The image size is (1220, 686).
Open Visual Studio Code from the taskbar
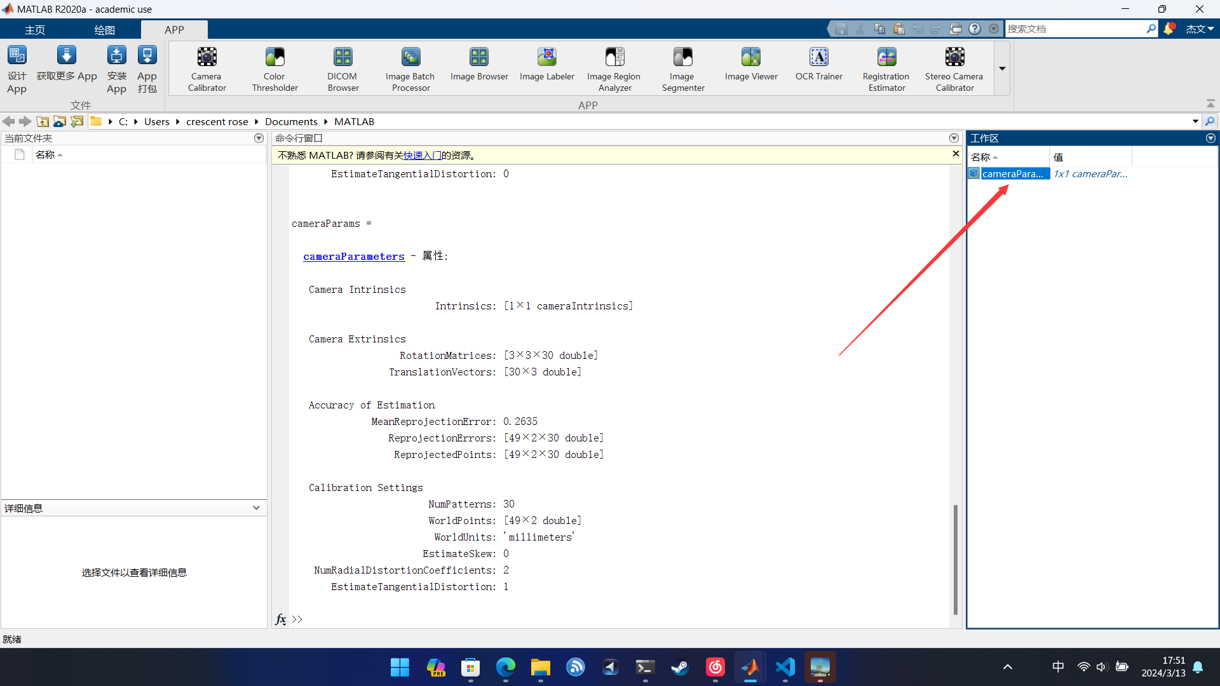(785, 667)
